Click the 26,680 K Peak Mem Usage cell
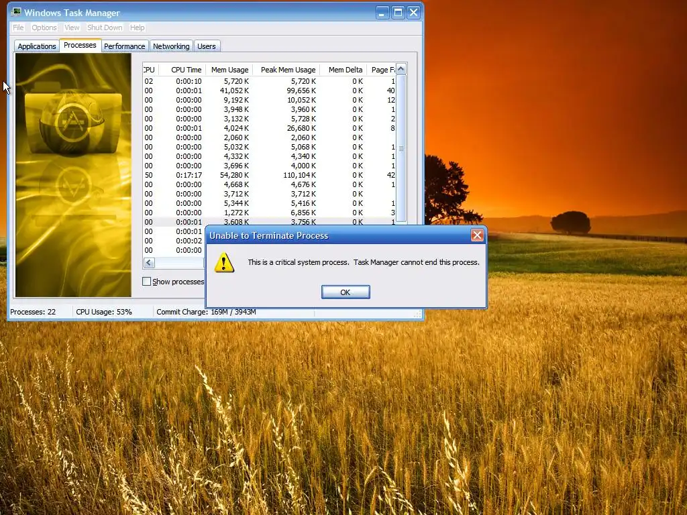Screen dimensions: 687x515 pyautogui.click(x=301, y=128)
